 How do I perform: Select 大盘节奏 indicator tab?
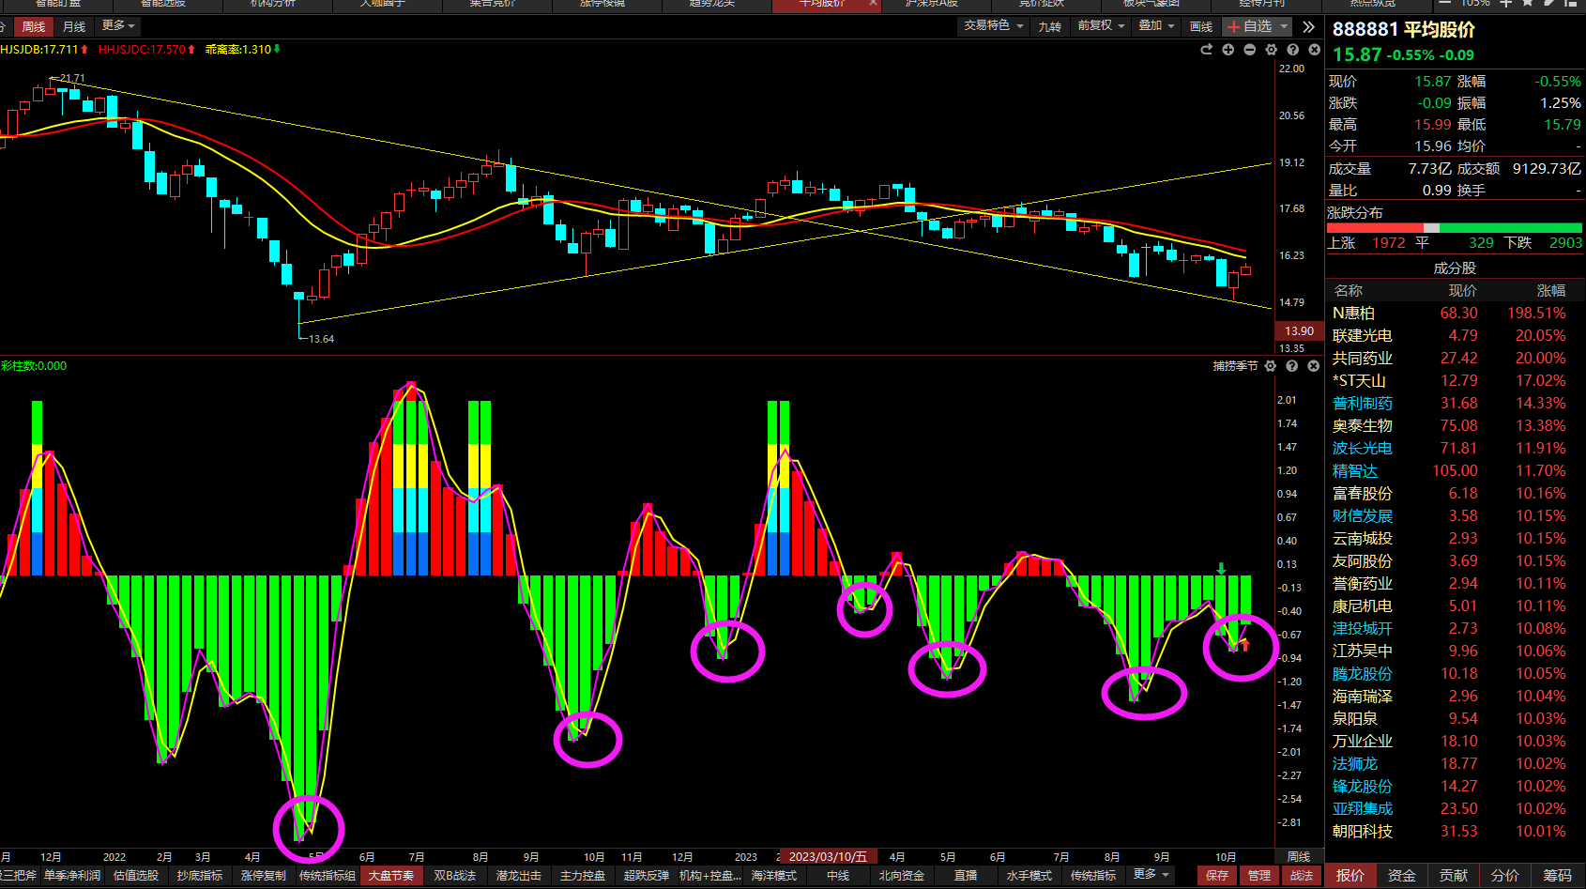390,875
